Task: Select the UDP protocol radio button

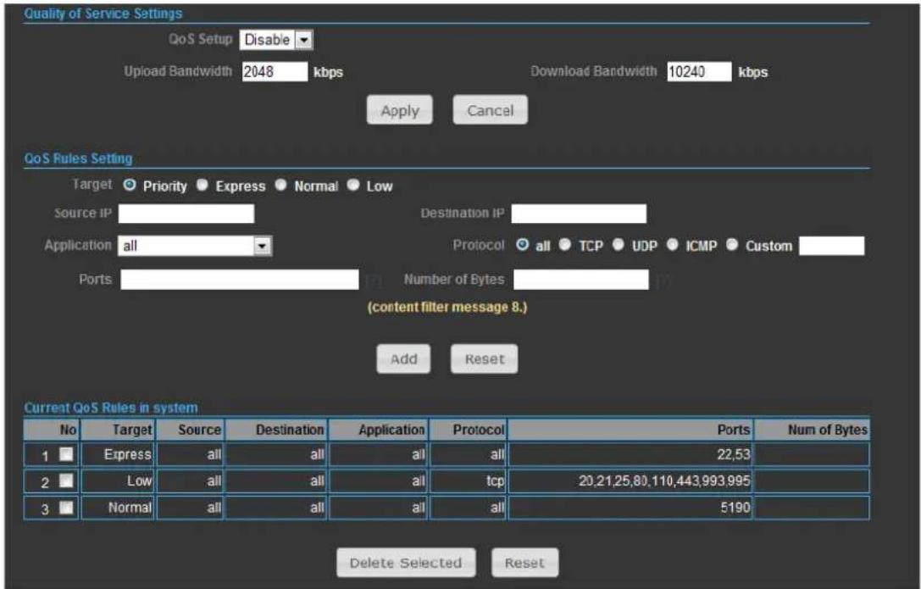Action: [x=618, y=245]
